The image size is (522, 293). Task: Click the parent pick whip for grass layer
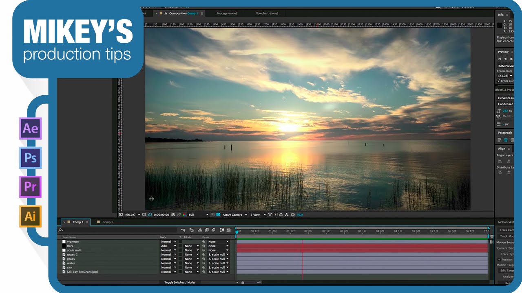coord(204,259)
